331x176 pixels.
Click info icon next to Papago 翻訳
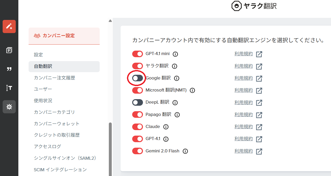tap(177, 115)
